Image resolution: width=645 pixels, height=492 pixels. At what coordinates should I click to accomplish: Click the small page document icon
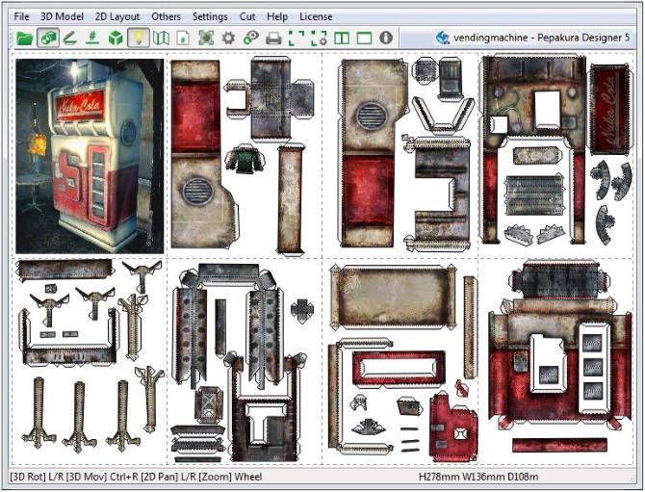[183, 38]
